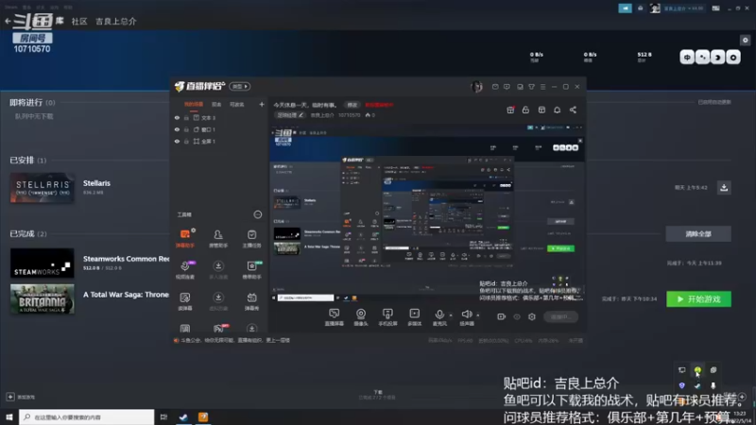Open Steam 社区 Community tab
The width and height of the screenshot is (756, 425).
coord(79,21)
